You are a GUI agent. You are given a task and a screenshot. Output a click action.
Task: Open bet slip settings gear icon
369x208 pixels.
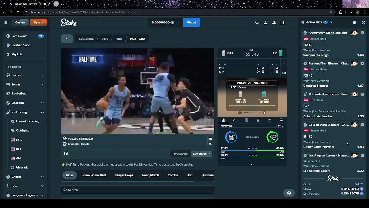354,22
